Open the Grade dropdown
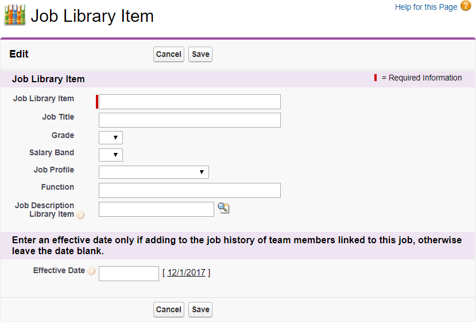Image resolution: width=476 pixels, height=322 pixels. 111,137
